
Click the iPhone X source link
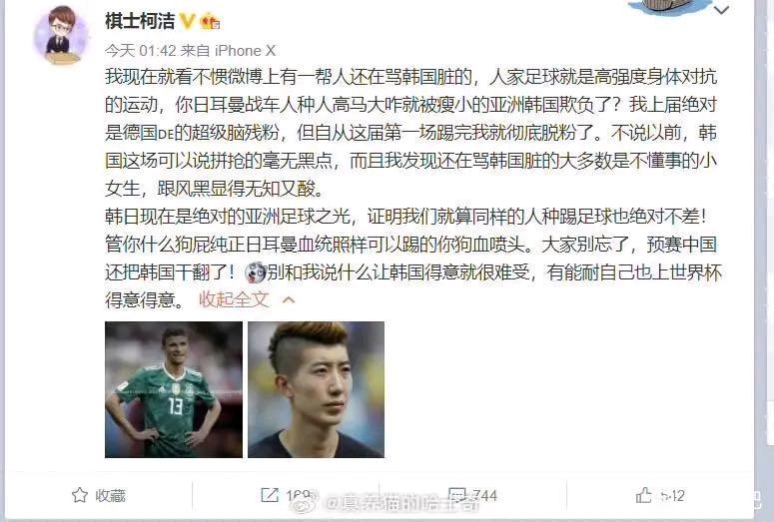[245, 50]
